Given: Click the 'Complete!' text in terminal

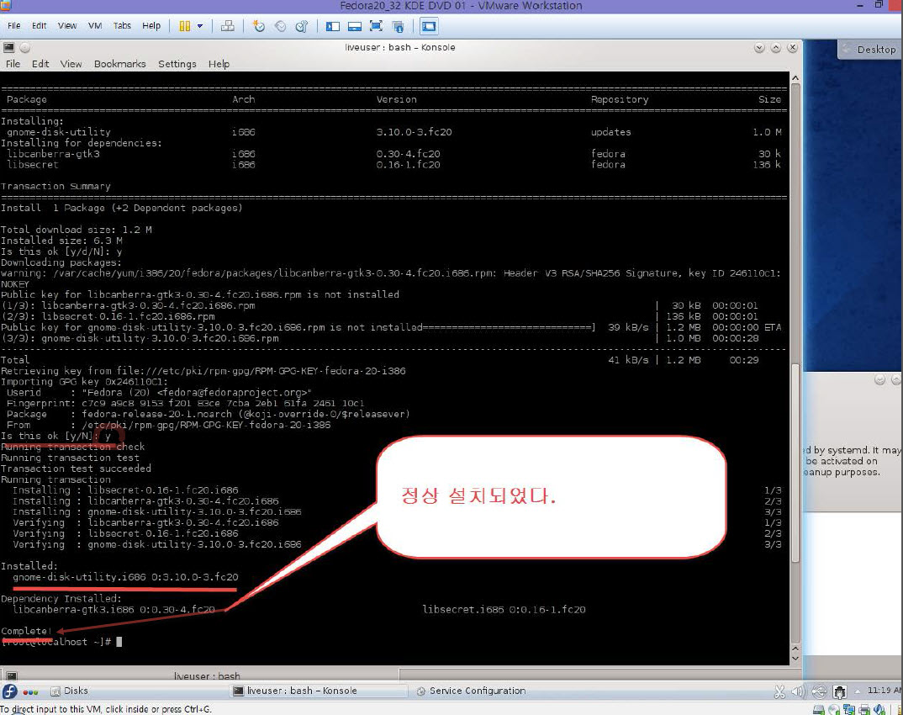Looking at the screenshot, I should pyautogui.click(x=26, y=631).
